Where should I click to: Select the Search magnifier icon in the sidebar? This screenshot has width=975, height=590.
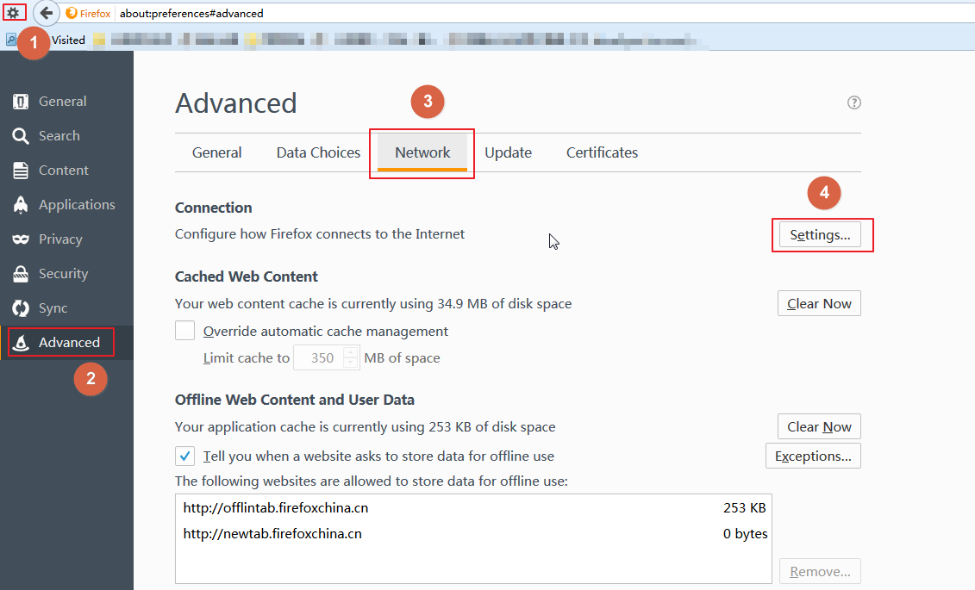point(22,136)
